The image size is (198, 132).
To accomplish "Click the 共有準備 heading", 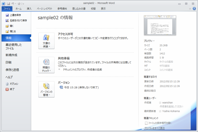I will [x=64, y=58].
